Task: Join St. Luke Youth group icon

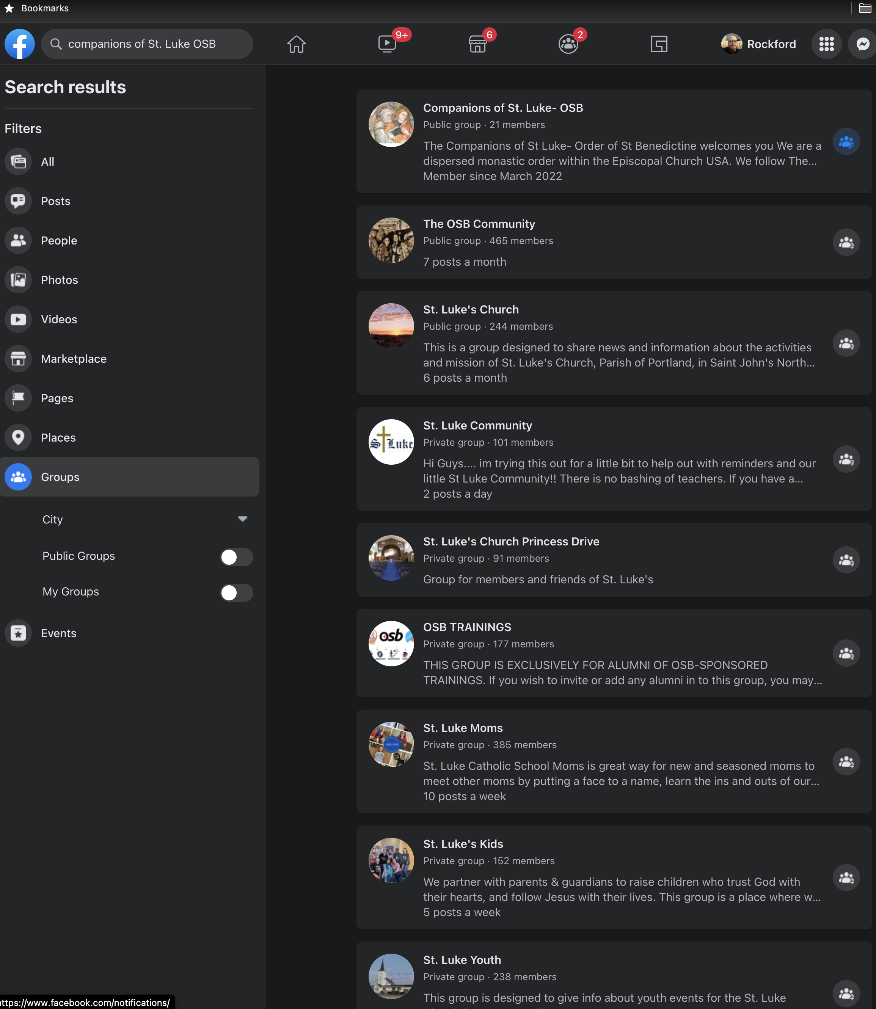Action: (x=846, y=993)
